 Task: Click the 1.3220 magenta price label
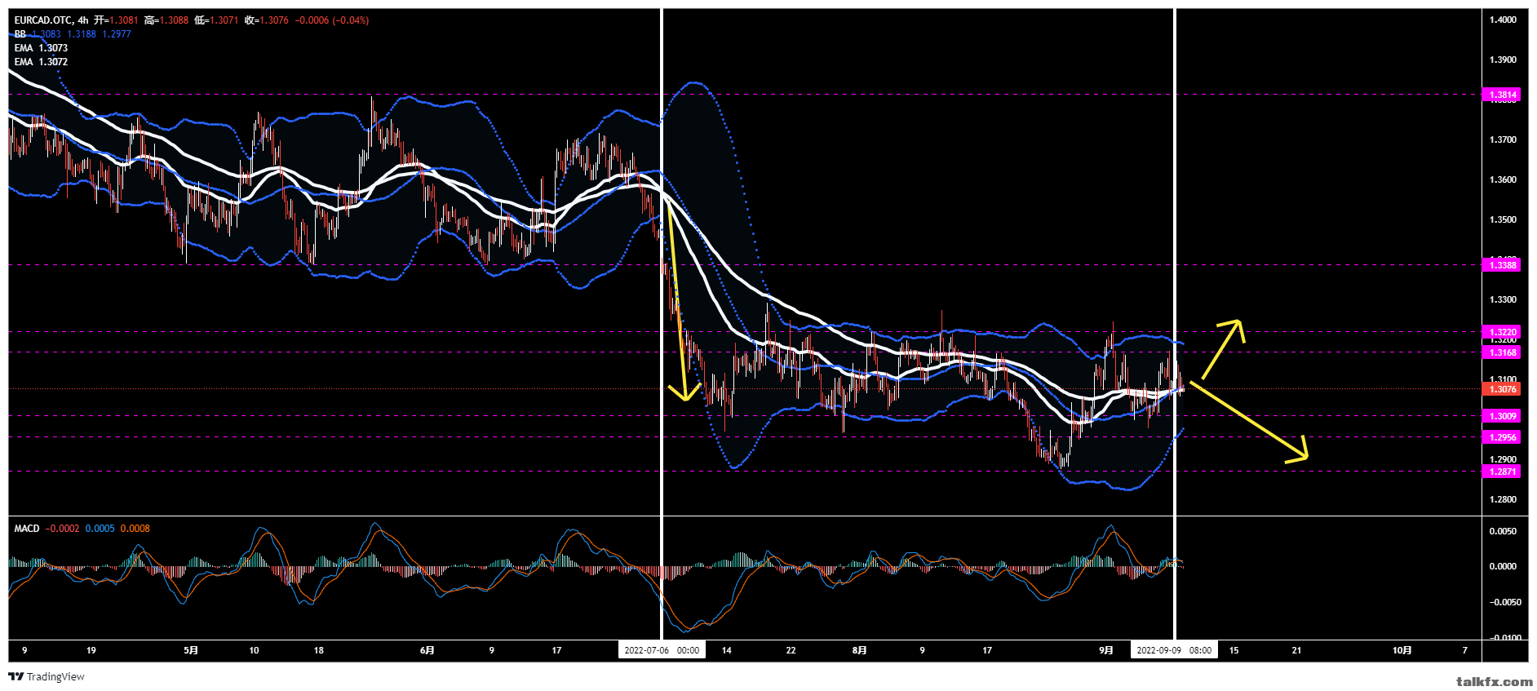1501,332
